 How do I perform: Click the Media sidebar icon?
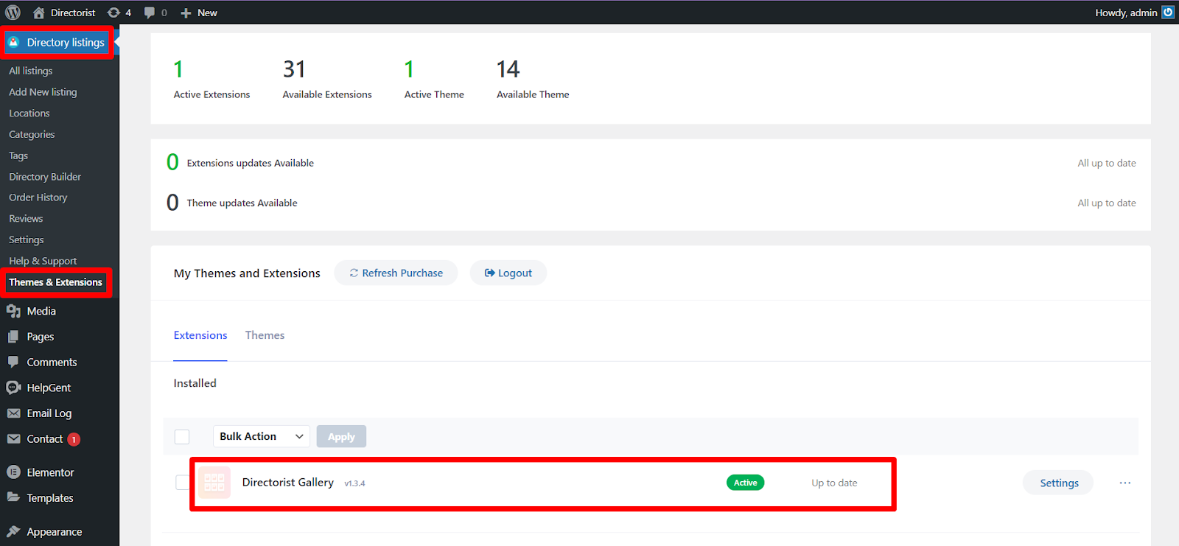13,311
